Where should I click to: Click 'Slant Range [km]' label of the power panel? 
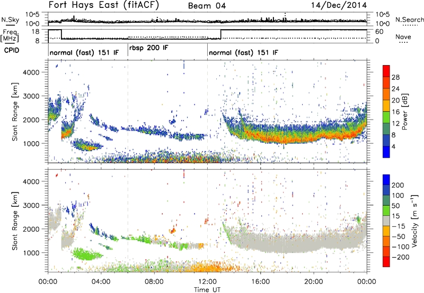(x=15, y=112)
